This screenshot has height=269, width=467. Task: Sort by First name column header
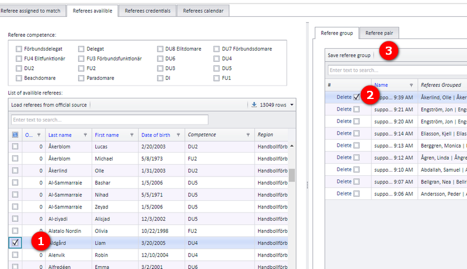click(107, 135)
